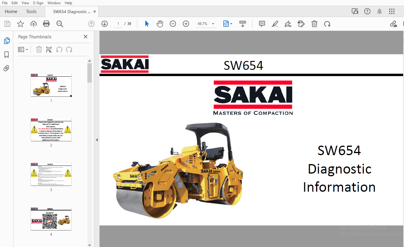Open the Window menu
This screenshot has height=247, width=404.
(54, 3)
